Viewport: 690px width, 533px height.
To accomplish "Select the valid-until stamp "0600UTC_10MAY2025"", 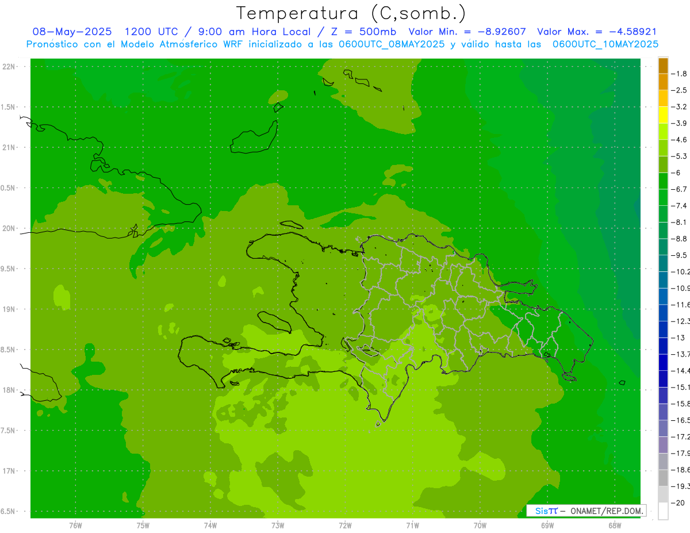I will click(605, 44).
